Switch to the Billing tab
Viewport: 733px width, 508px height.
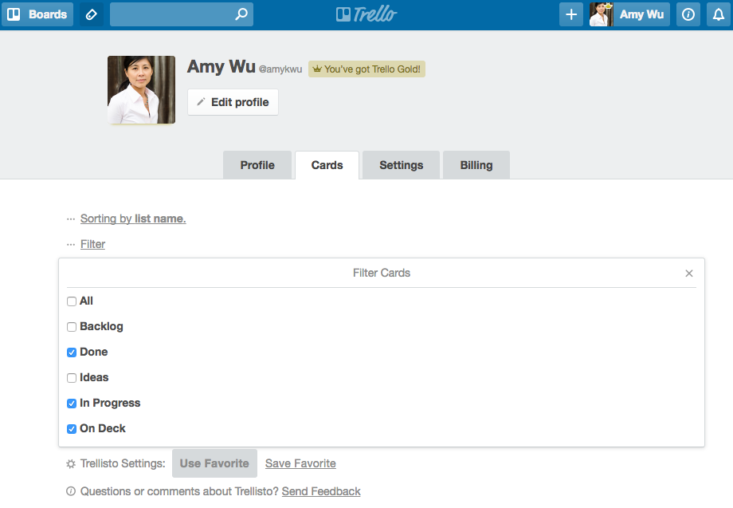point(476,165)
